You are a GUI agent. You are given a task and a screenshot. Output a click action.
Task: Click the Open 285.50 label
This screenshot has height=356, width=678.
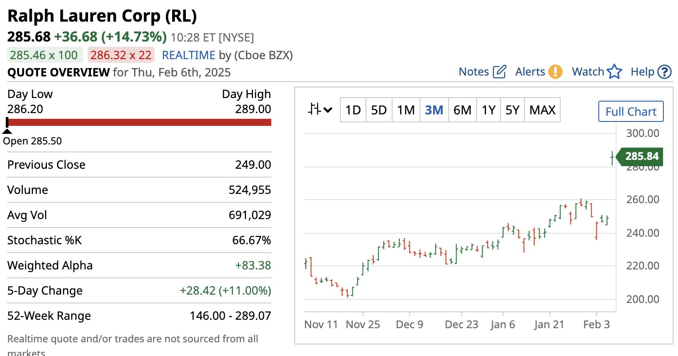(x=32, y=141)
